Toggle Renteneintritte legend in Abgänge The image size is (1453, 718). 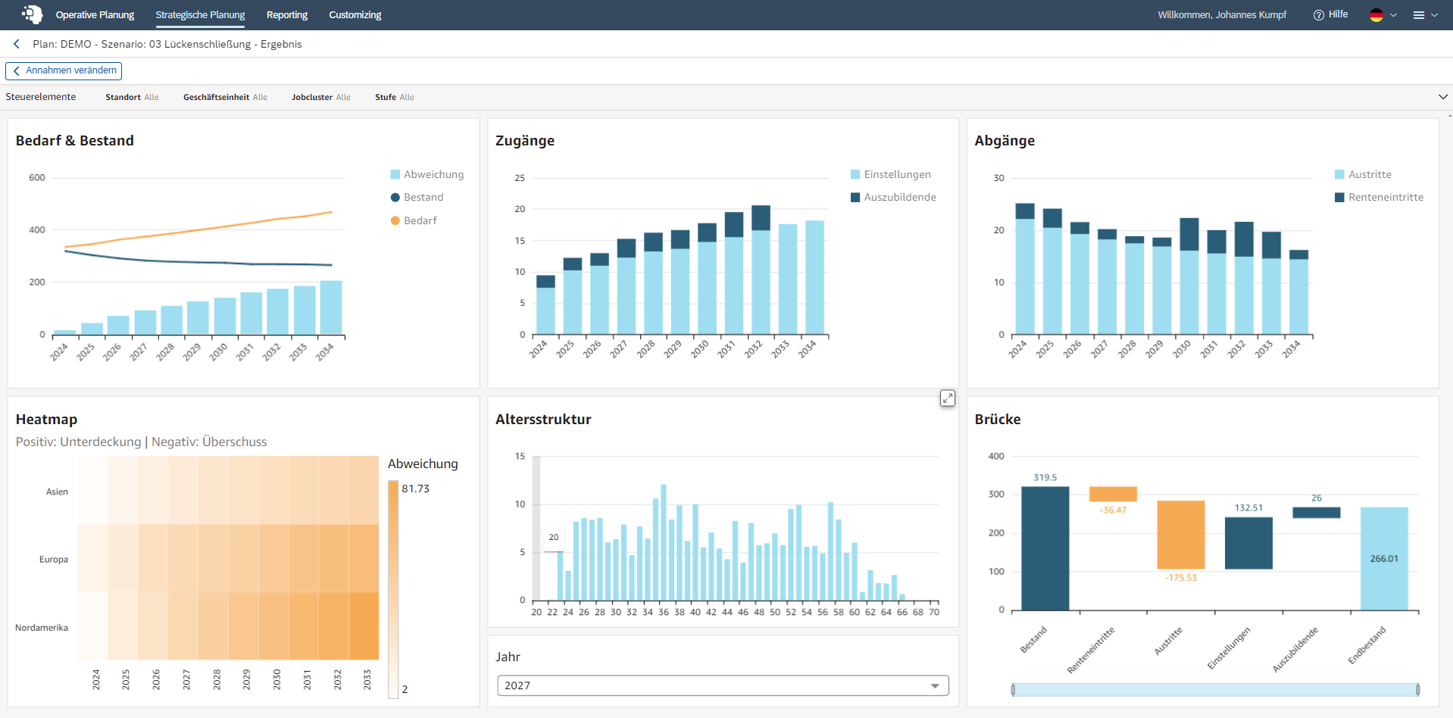1379,197
